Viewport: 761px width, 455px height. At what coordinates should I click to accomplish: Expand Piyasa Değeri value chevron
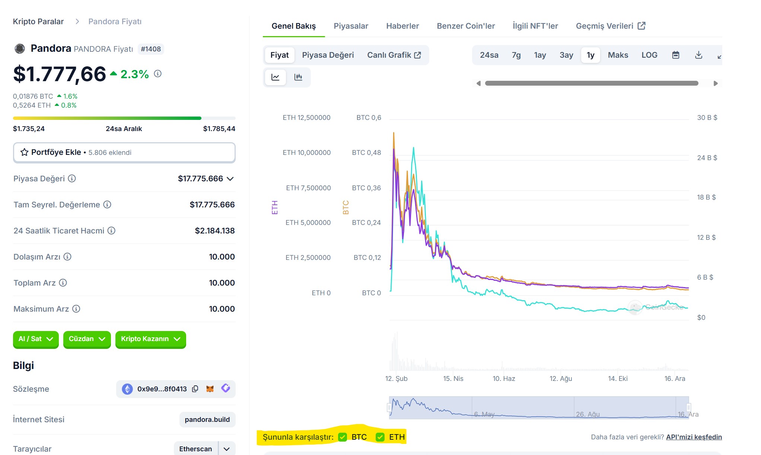[x=230, y=179]
